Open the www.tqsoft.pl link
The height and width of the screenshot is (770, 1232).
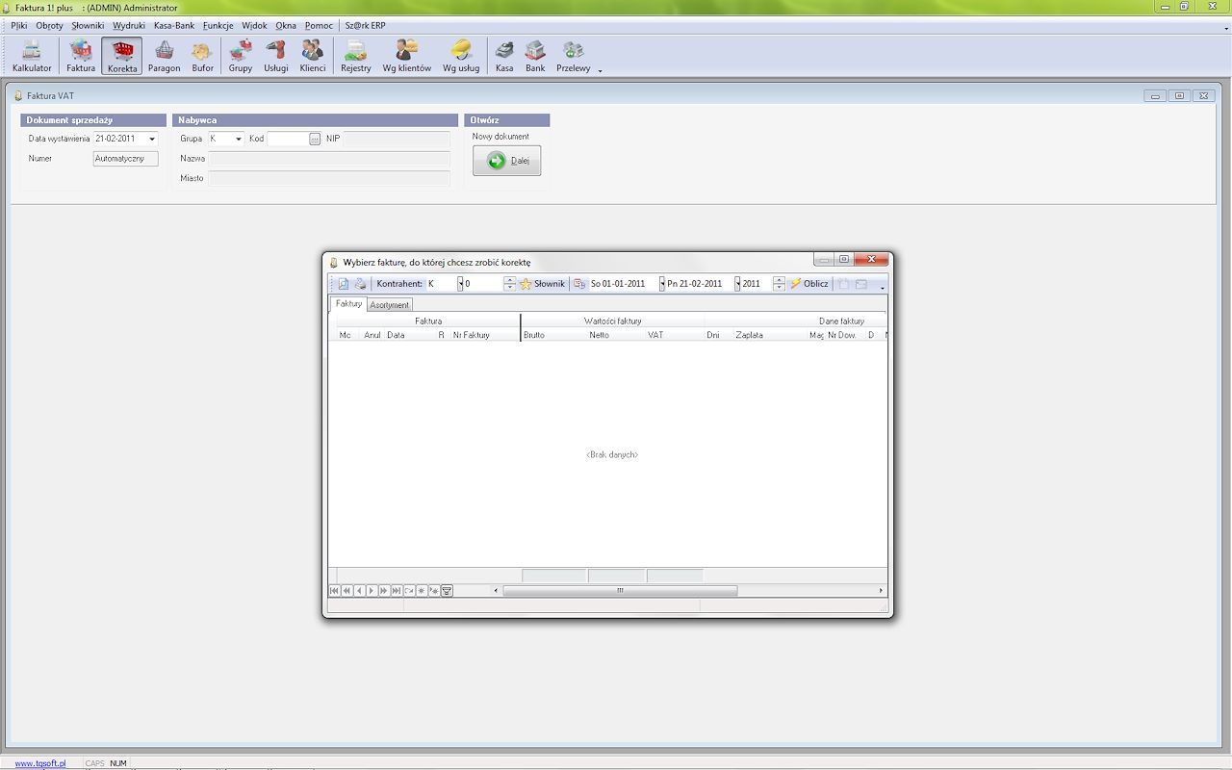click(40, 763)
